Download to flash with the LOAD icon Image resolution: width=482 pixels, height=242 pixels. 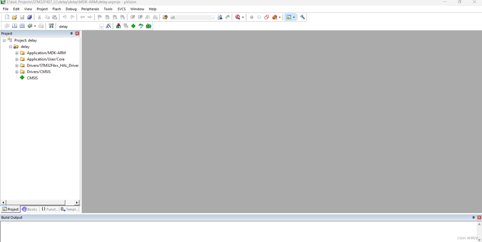(51, 26)
